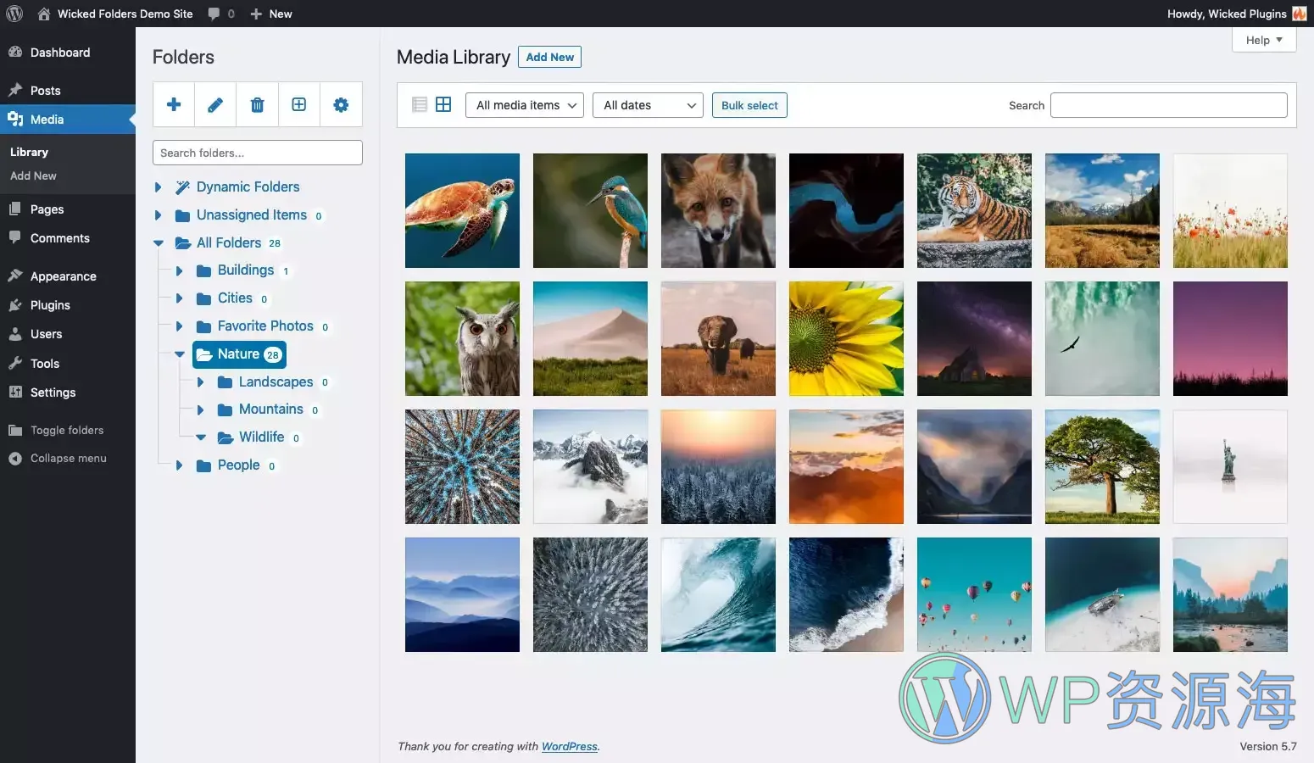Select the edit folder pencil icon

pos(215,104)
